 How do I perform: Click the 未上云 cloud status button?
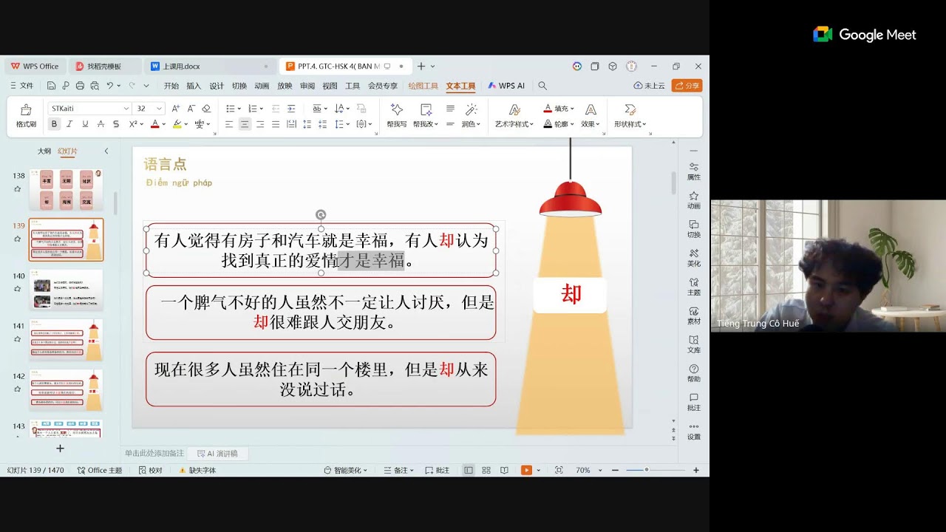tap(650, 86)
